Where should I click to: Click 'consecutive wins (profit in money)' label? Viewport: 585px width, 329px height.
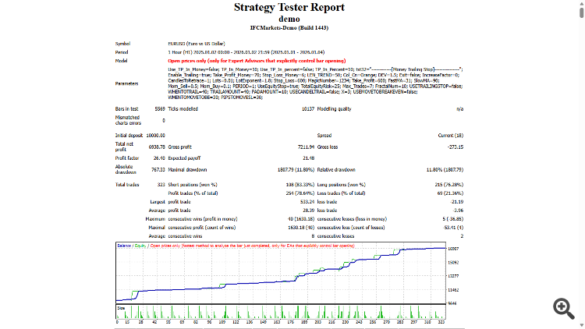pos(203,219)
